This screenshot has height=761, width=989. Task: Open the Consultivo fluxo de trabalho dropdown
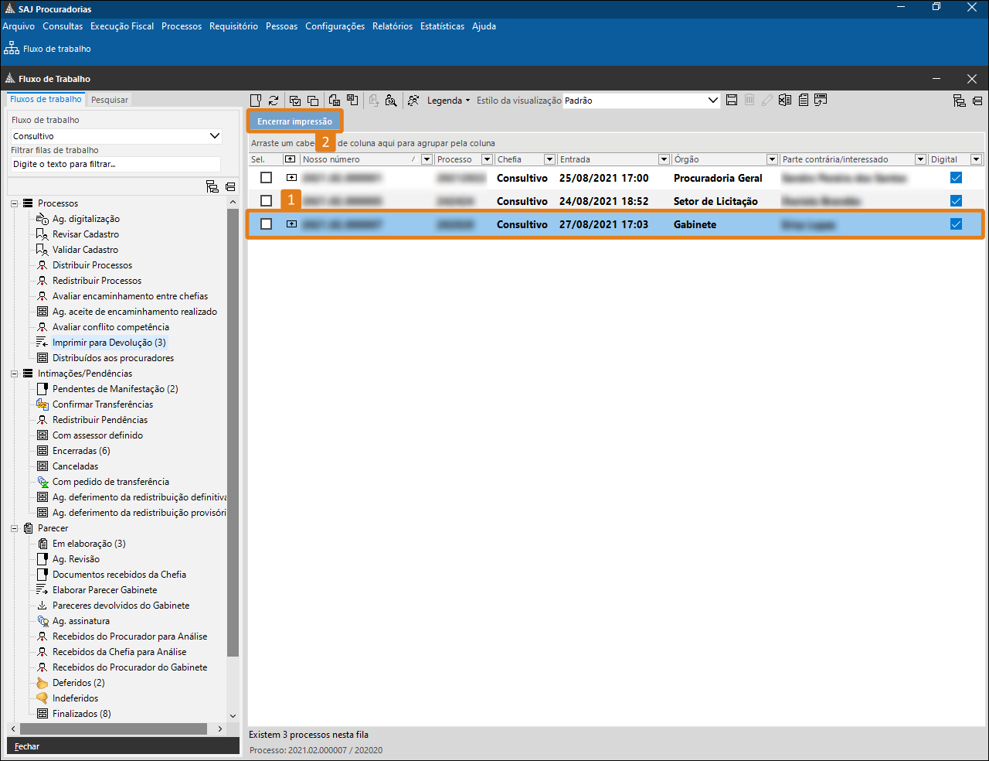[215, 136]
